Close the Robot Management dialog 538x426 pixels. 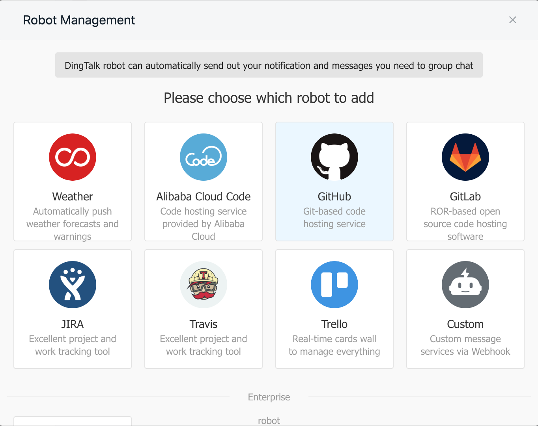point(513,20)
